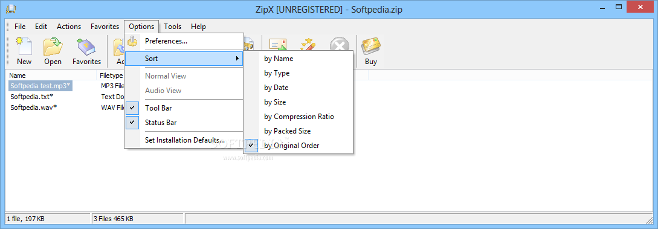Sort by Compression Ratio
This screenshot has height=229, width=658.
[298, 117]
